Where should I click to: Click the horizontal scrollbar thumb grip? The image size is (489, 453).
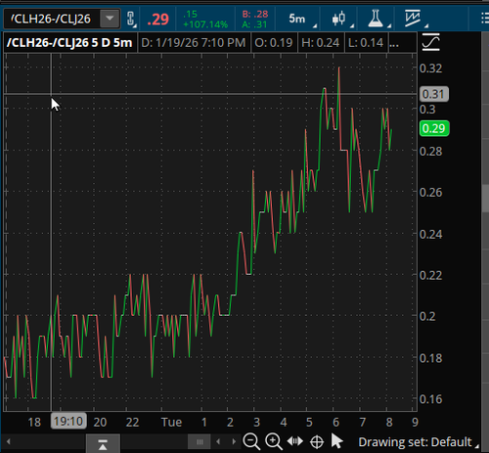200,442
